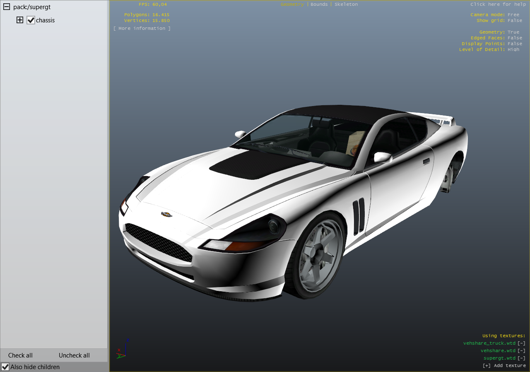Collapse the pack:/supergt tree node
The image size is (530, 372).
(6, 7)
